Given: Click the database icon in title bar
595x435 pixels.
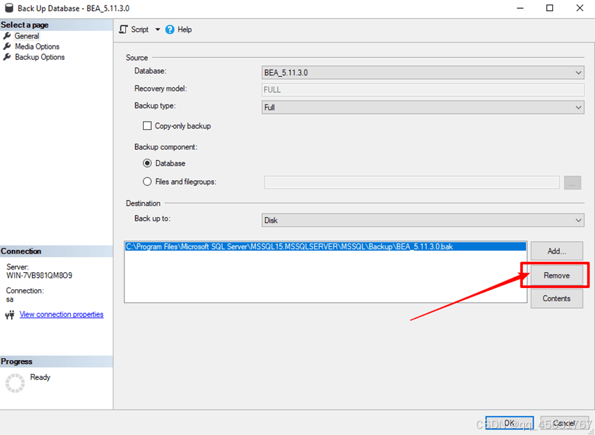Looking at the screenshot, I should [9, 8].
